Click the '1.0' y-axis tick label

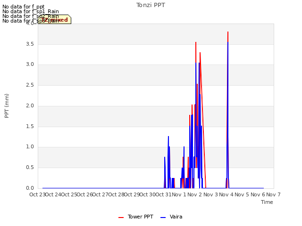click(x=30, y=147)
